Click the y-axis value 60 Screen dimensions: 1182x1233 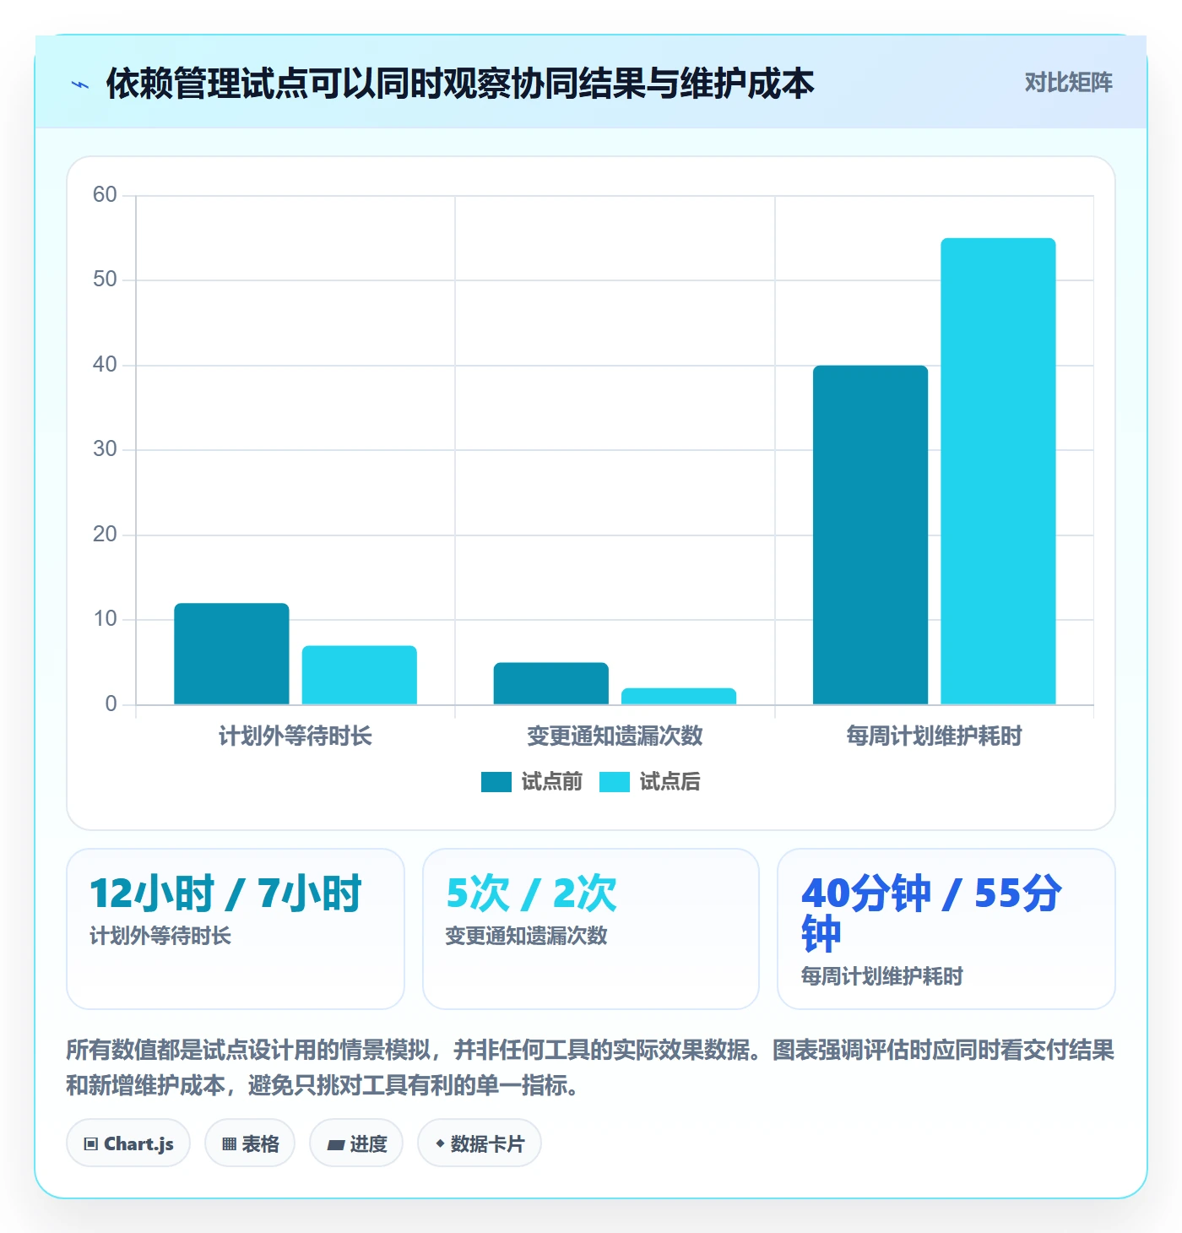pyautogui.click(x=105, y=195)
